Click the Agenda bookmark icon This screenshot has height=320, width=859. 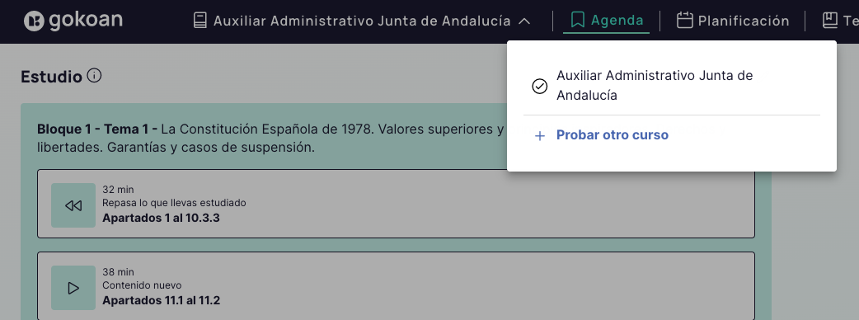click(577, 21)
